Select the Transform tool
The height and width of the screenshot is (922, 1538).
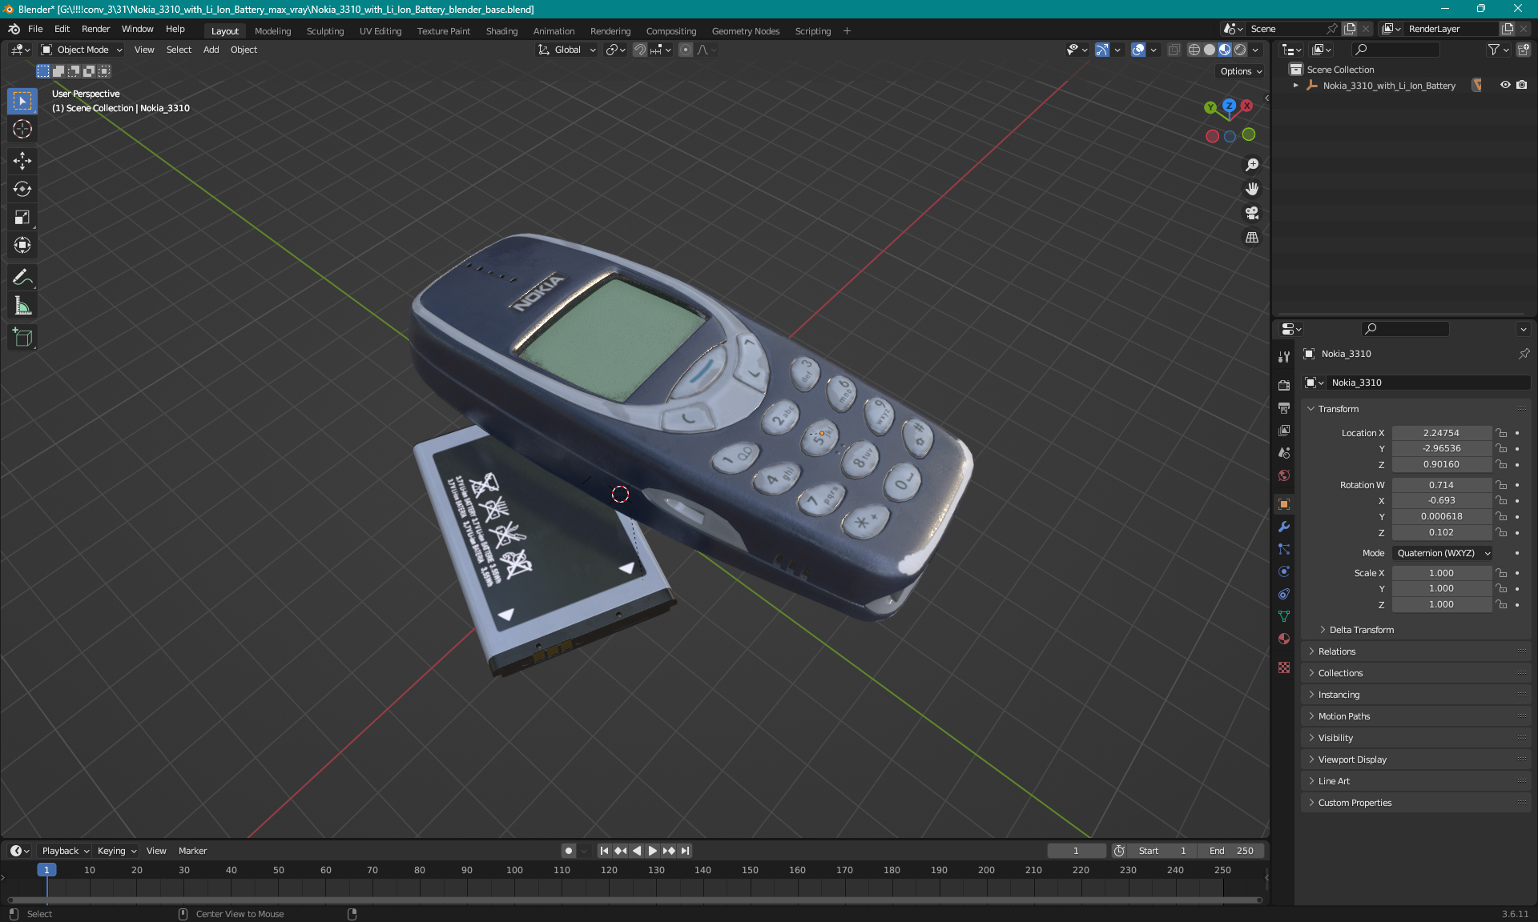pos(22,245)
